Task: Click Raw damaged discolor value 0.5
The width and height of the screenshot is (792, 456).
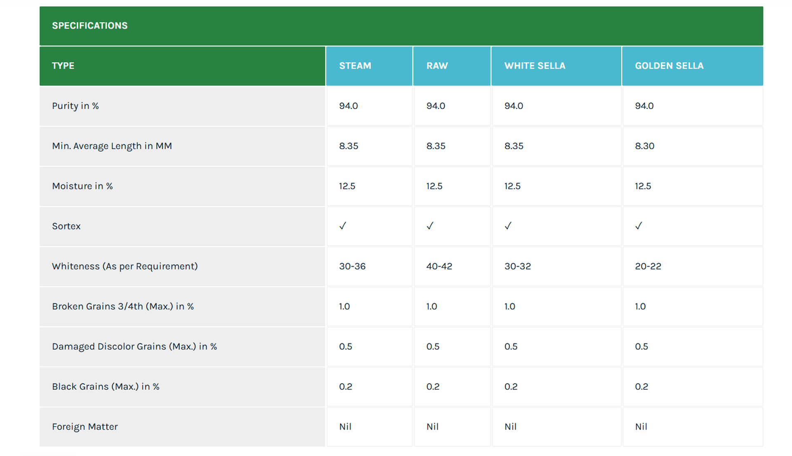Action: point(433,347)
